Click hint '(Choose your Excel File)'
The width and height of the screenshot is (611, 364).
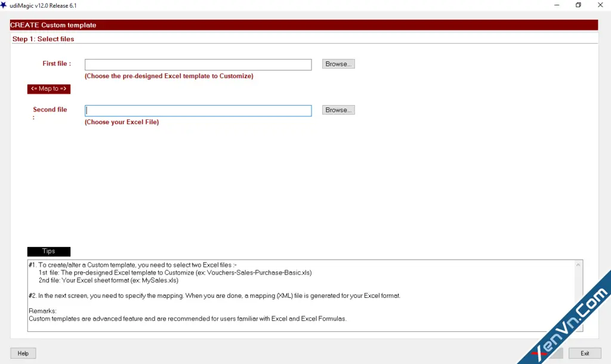[122, 122]
